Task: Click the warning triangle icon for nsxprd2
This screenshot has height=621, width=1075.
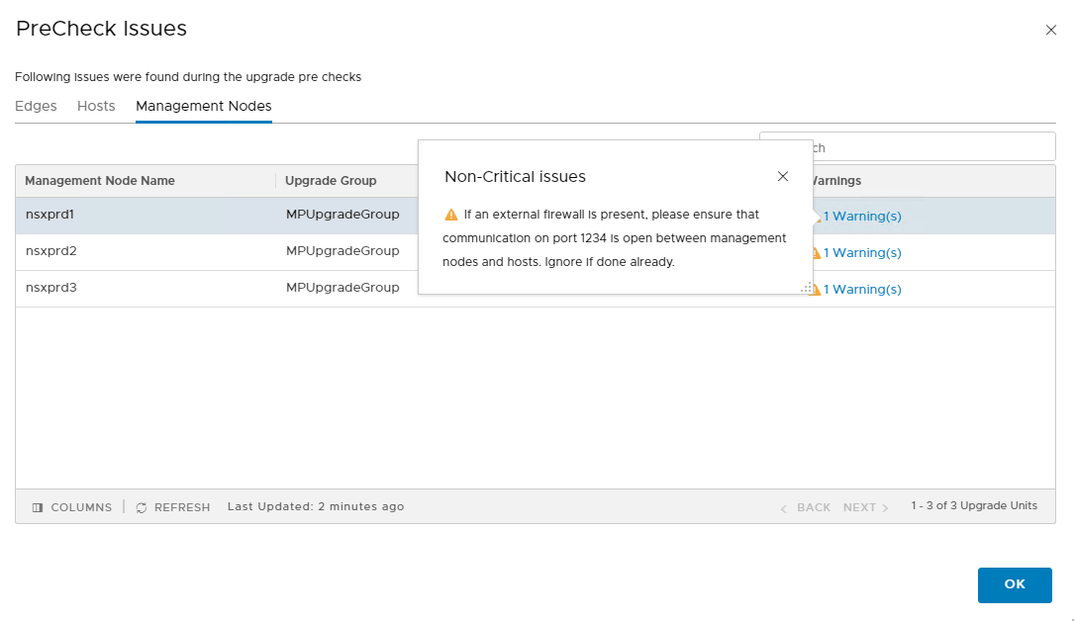Action: (816, 253)
